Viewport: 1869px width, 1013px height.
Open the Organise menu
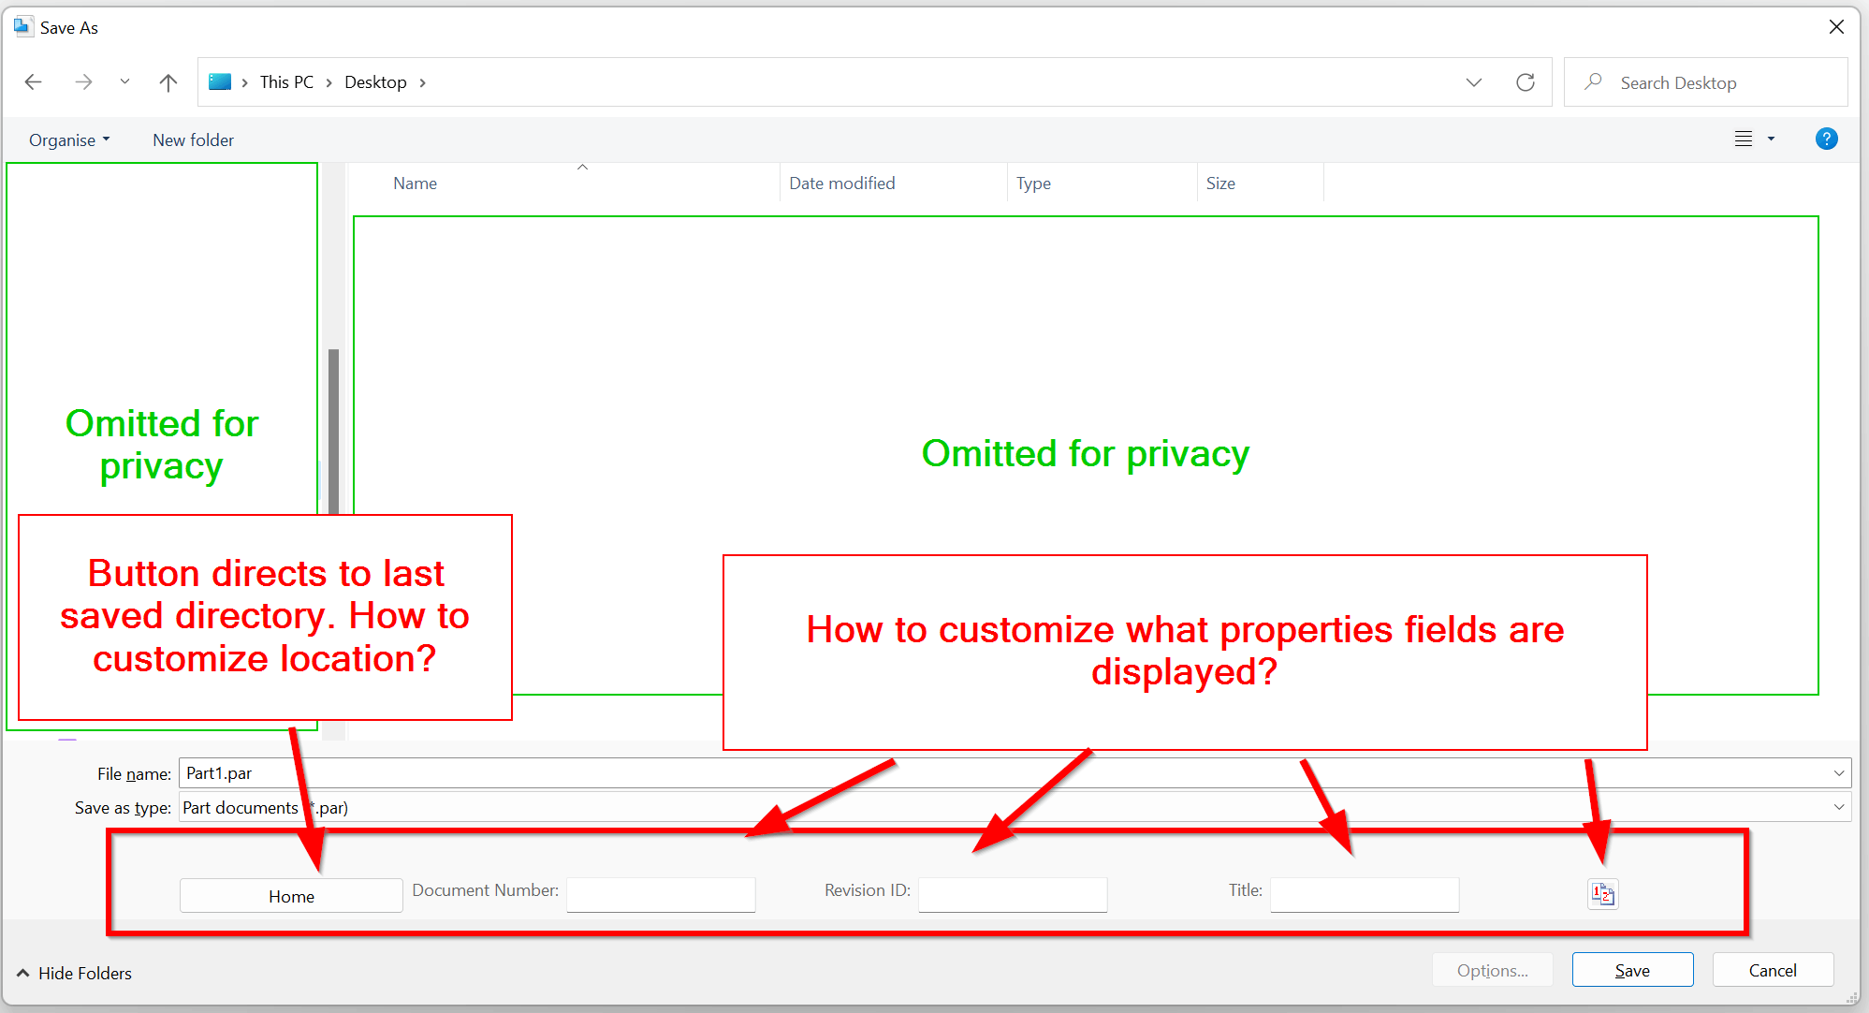68,140
